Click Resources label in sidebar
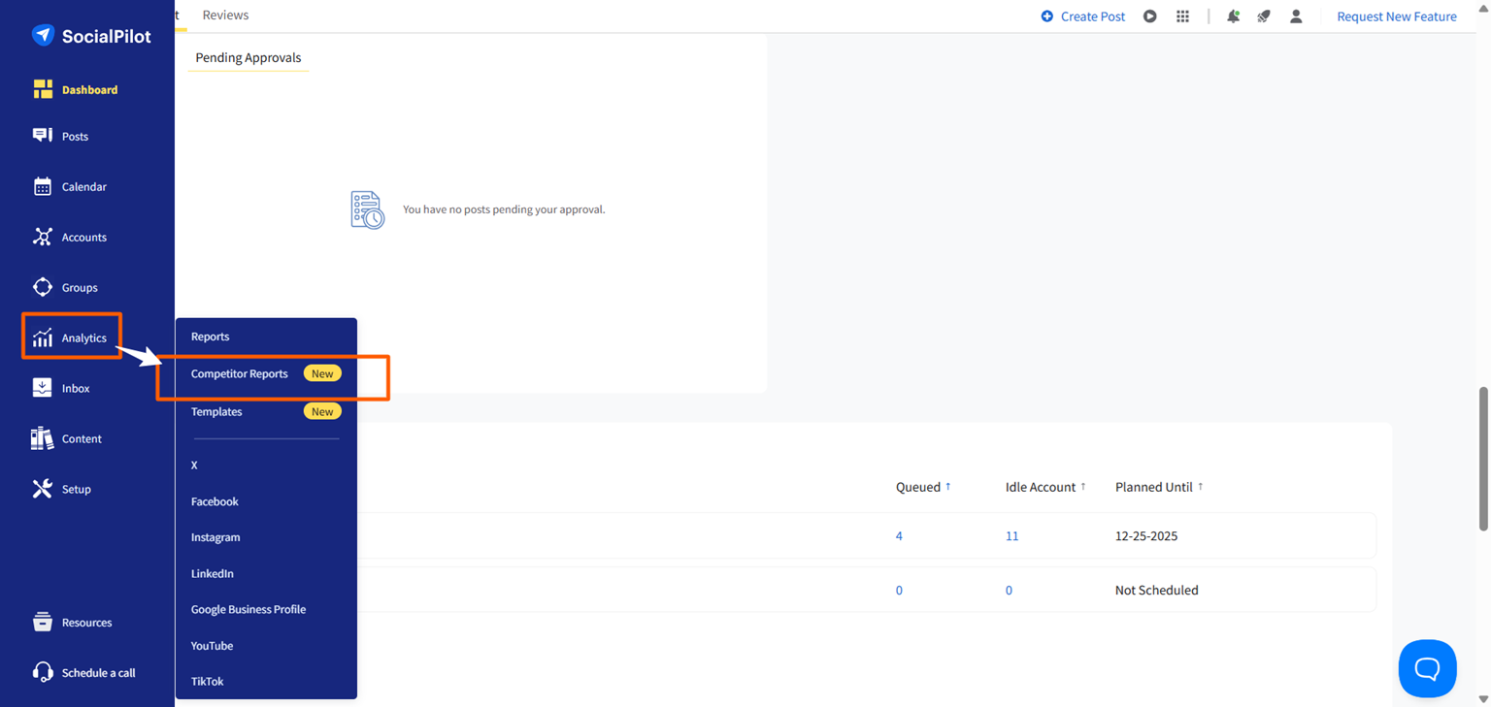The height and width of the screenshot is (707, 1491). pos(86,623)
